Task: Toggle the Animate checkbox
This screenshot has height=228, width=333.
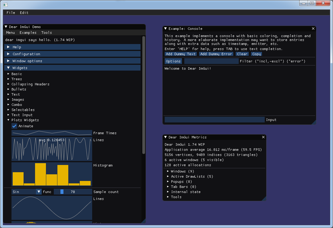Action: click(14, 126)
